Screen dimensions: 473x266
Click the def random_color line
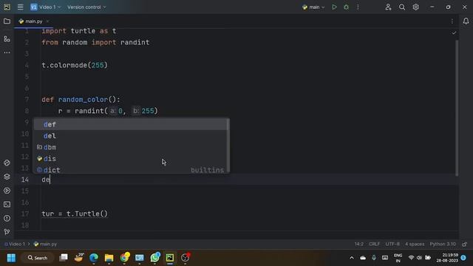click(81, 100)
